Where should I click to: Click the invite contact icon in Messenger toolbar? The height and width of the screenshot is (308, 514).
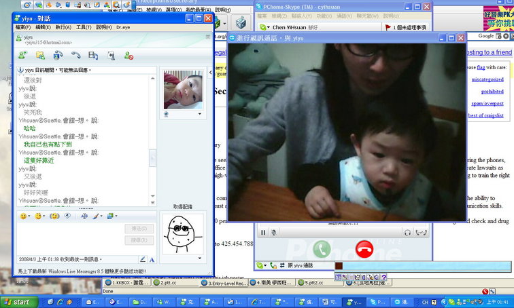(x=22, y=56)
